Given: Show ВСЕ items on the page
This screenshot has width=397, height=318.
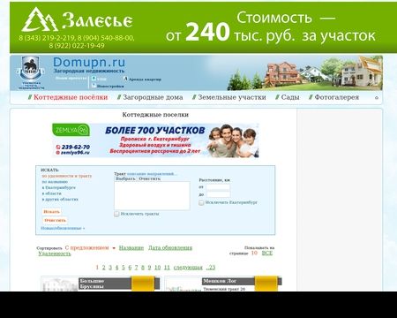Looking at the screenshot, I should click(267, 253).
